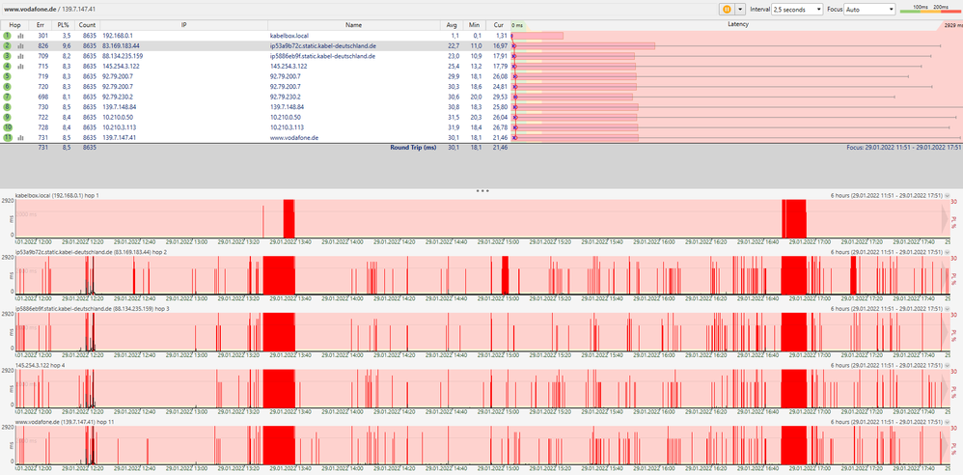Click the right arrow on hop 3 timeline graph
The image size is (963, 475).
point(946,331)
